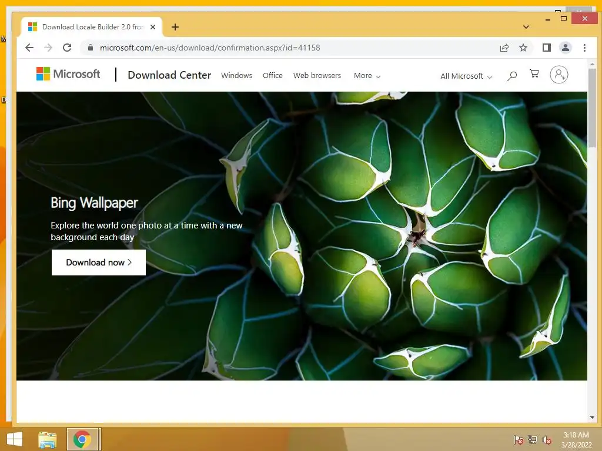Viewport: 602px width, 451px height.
Task: Open the Windows Start button
Action: pyautogui.click(x=15, y=439)
